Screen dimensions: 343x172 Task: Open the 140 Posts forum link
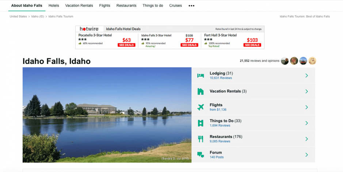217,157
